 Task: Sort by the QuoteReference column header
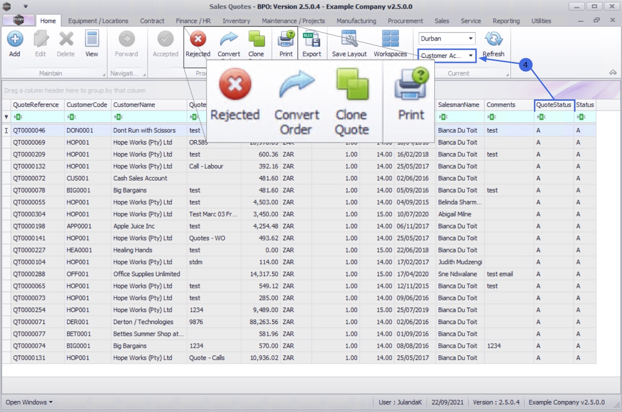[x=37, y=105]
